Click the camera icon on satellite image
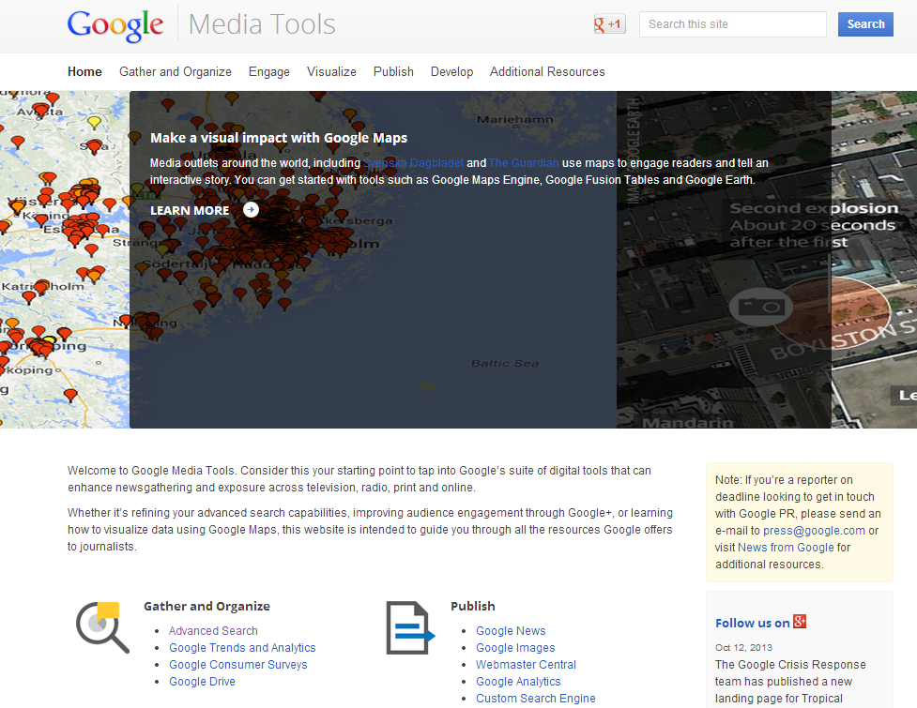Screen dimensions: 917x708 tap(761, 307)
